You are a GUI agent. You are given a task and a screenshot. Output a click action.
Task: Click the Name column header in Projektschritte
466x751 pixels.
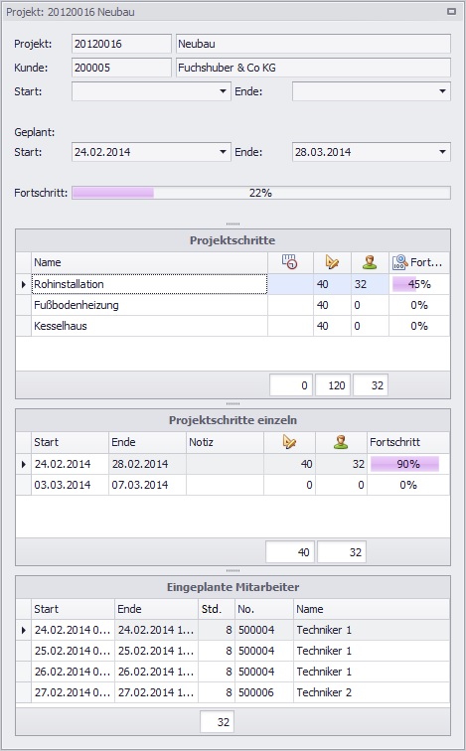tap(149, 262)
